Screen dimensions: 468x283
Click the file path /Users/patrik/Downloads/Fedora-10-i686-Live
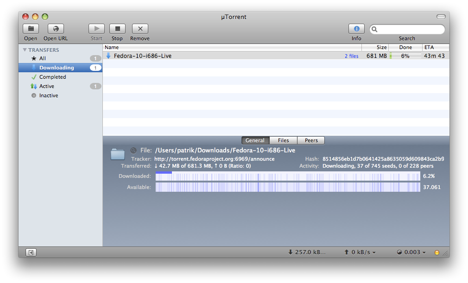(x=225, y=150)
